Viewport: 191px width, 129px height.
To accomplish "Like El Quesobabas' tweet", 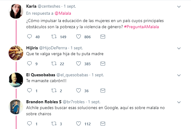I will pos(79,91).
